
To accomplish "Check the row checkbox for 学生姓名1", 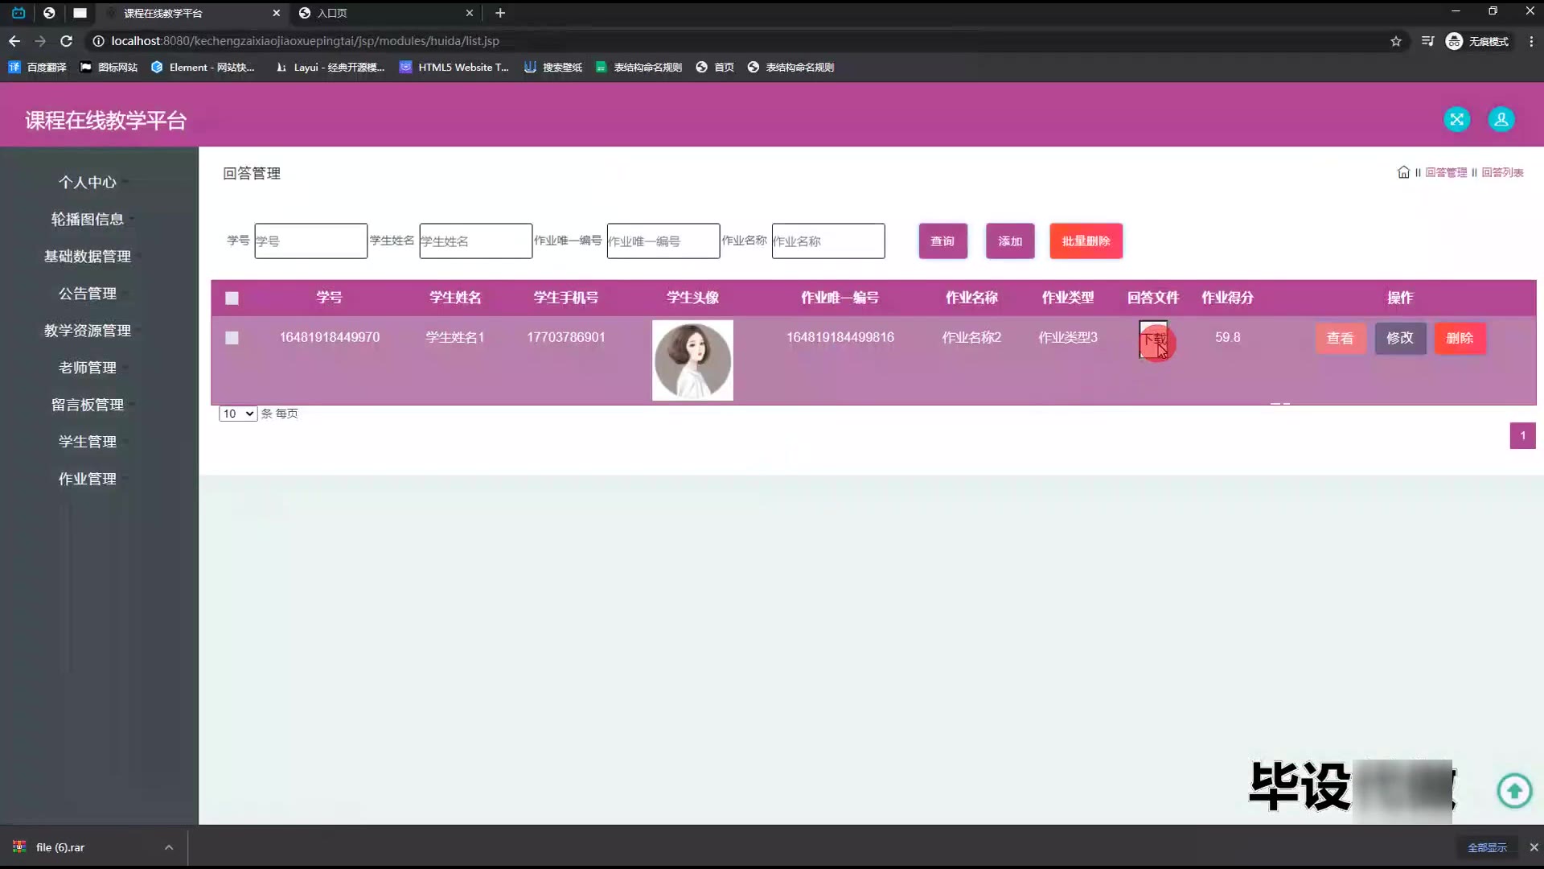I will coord(232,338).
